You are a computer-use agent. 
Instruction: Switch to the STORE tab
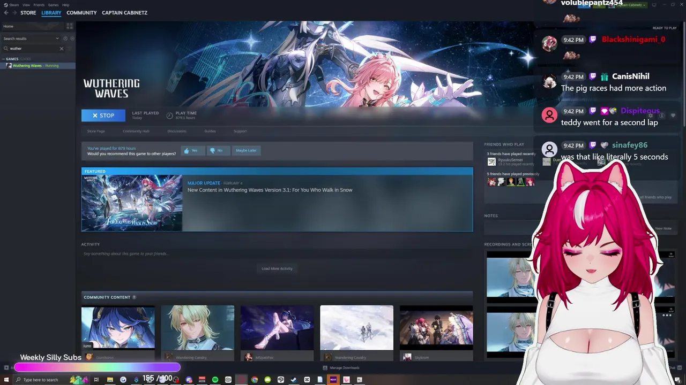[x=28, y=13]
